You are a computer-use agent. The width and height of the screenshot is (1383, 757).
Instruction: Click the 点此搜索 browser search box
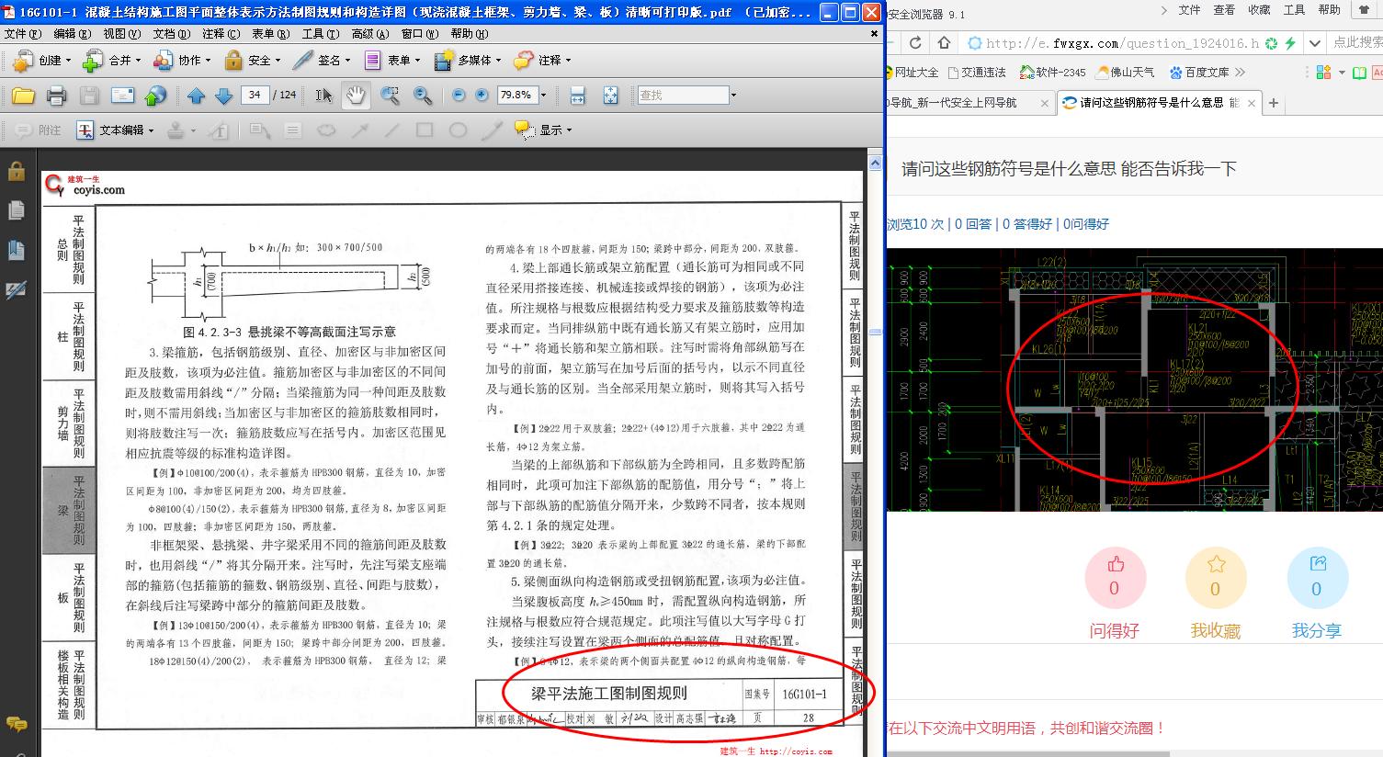click(1357, 42)
